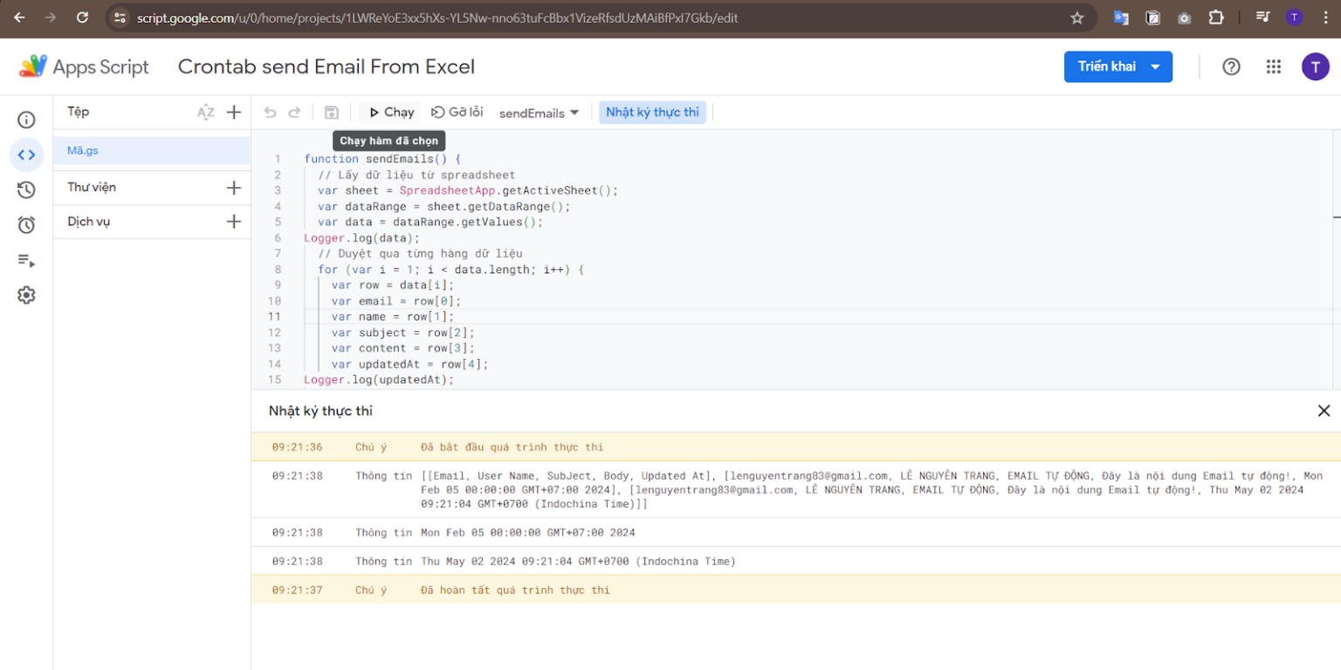Expand the sendEmails function dropdown

(539, 113)
